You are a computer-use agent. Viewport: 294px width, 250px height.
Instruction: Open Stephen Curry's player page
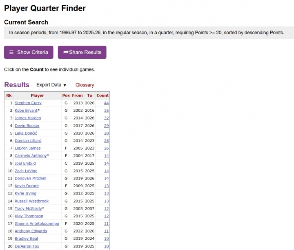tap(28, 103)
